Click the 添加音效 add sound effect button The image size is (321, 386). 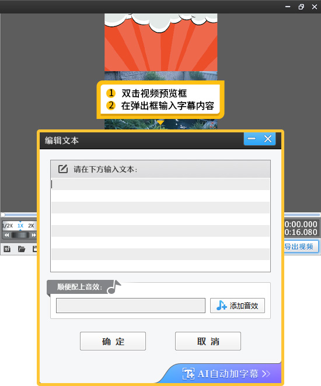[x=237, y=306]
